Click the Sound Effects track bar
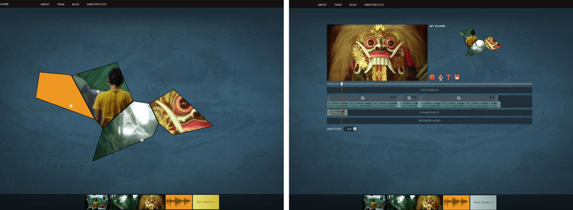 [429, 113]
